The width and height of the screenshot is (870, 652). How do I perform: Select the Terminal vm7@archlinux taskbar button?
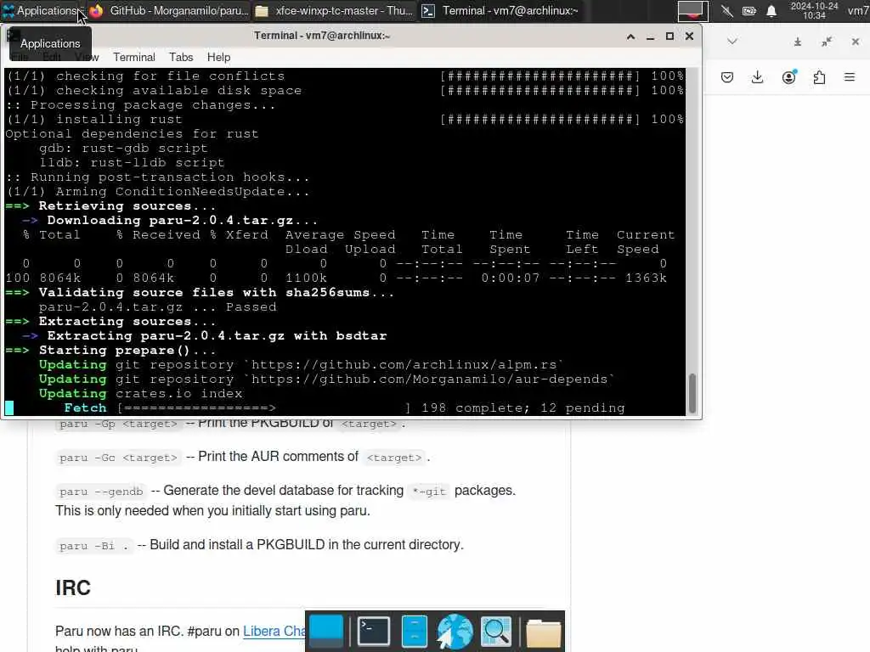(x=500, y=10)
